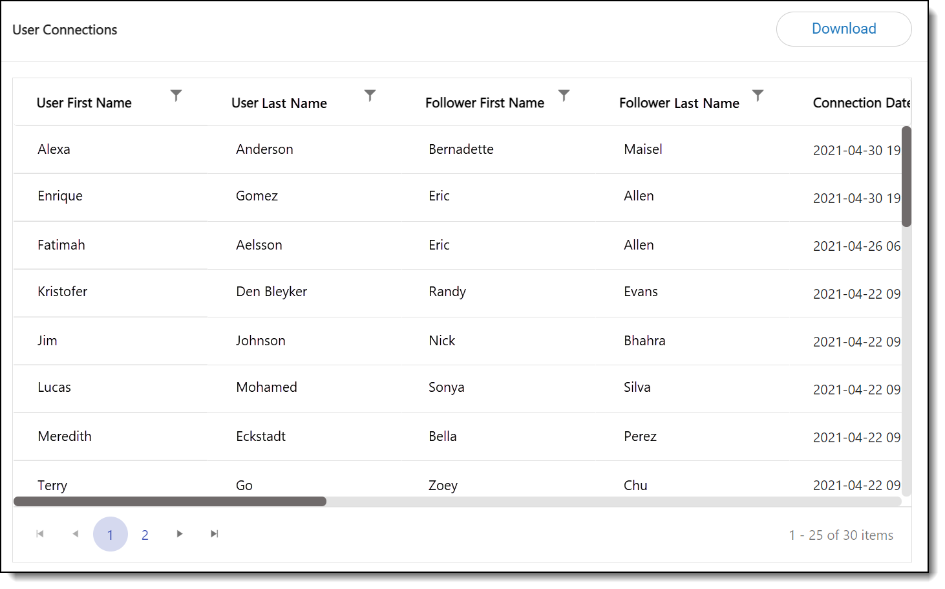Select the Jim first name cell
The image size is (945, 589).
(x=47, y=341)
